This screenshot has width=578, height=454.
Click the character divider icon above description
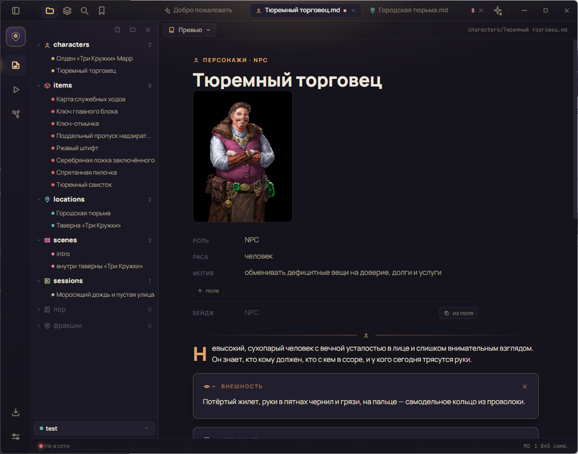point(366,335)
